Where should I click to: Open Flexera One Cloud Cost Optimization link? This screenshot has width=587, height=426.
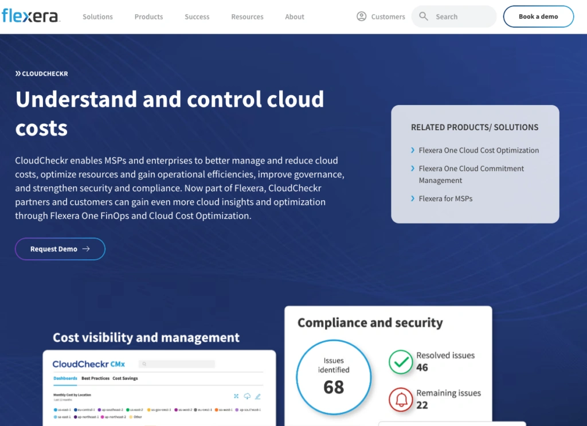[479, 150]
